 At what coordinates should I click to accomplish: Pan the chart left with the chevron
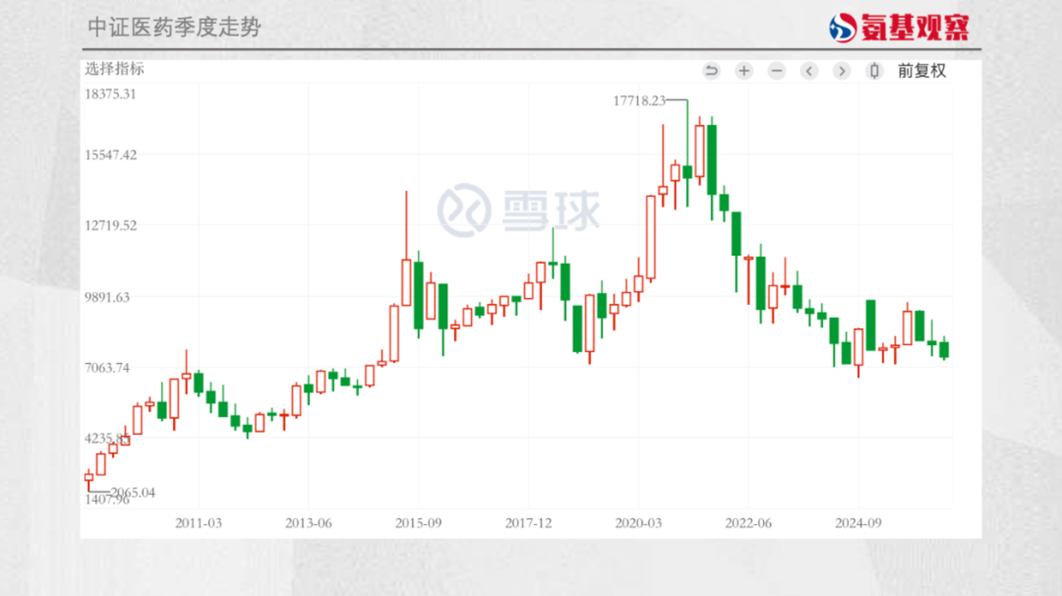click(810, 71)
